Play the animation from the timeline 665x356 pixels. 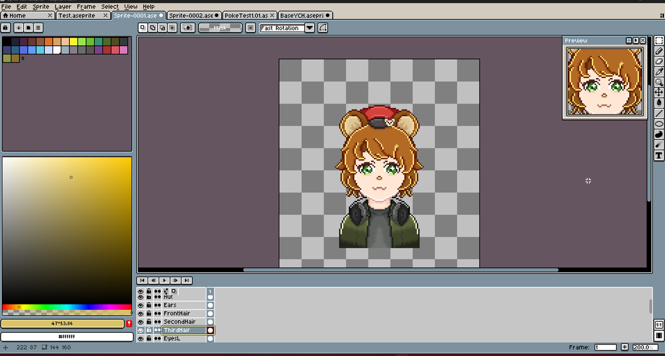click(x=165, y=281)
